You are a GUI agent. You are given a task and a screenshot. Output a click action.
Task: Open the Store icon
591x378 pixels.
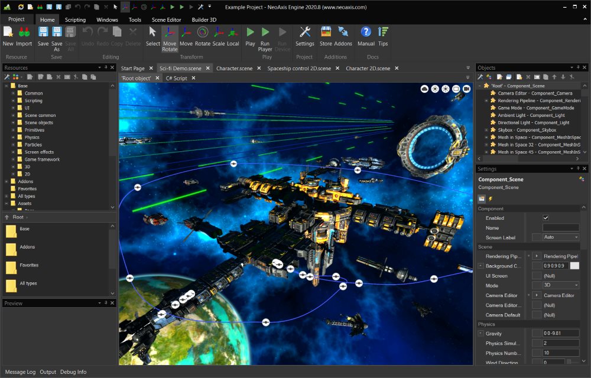click(x=326, y=32)
